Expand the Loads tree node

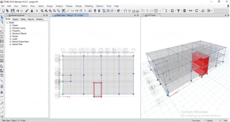10,39
